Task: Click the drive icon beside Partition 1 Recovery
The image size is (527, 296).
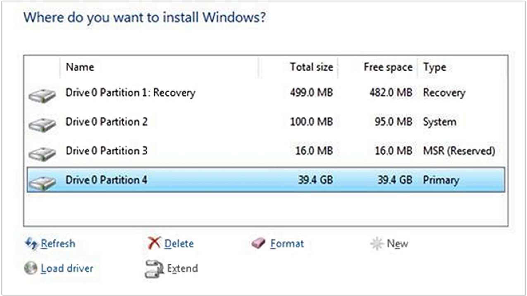Action: tap(41, 94)
